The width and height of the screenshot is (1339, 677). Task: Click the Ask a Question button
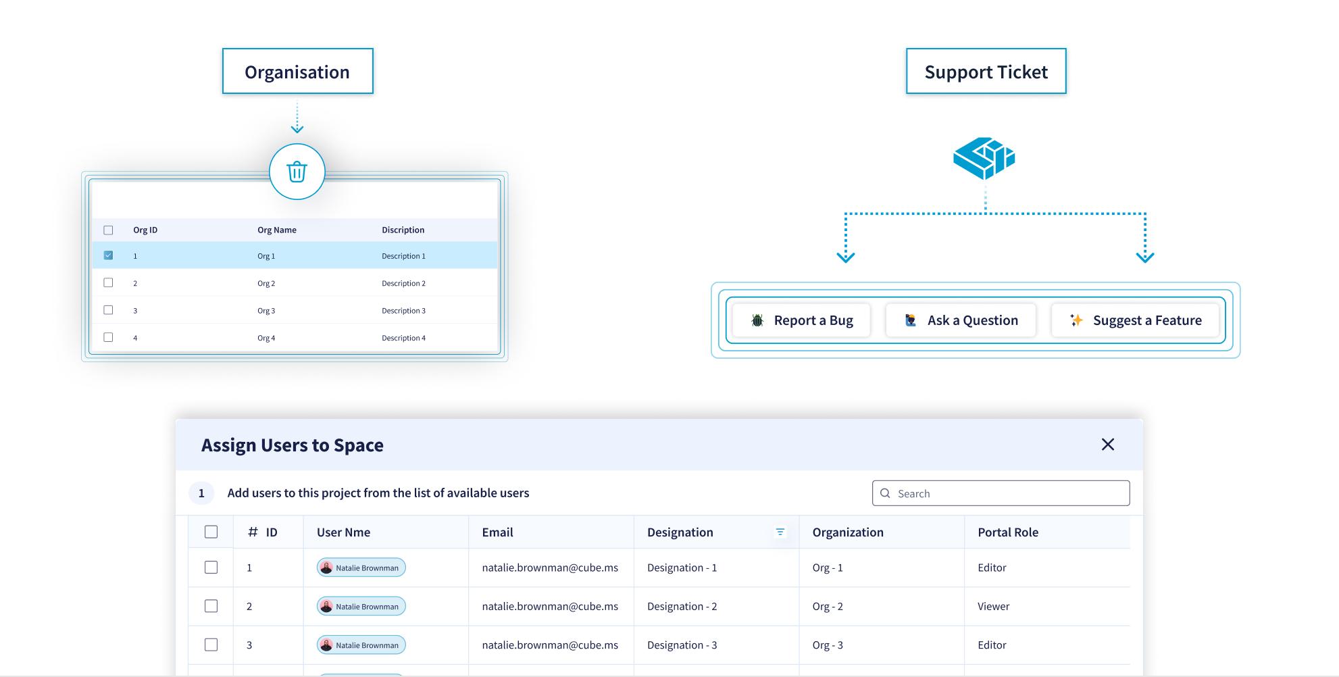pyautogui.click(x=961, y=320)
